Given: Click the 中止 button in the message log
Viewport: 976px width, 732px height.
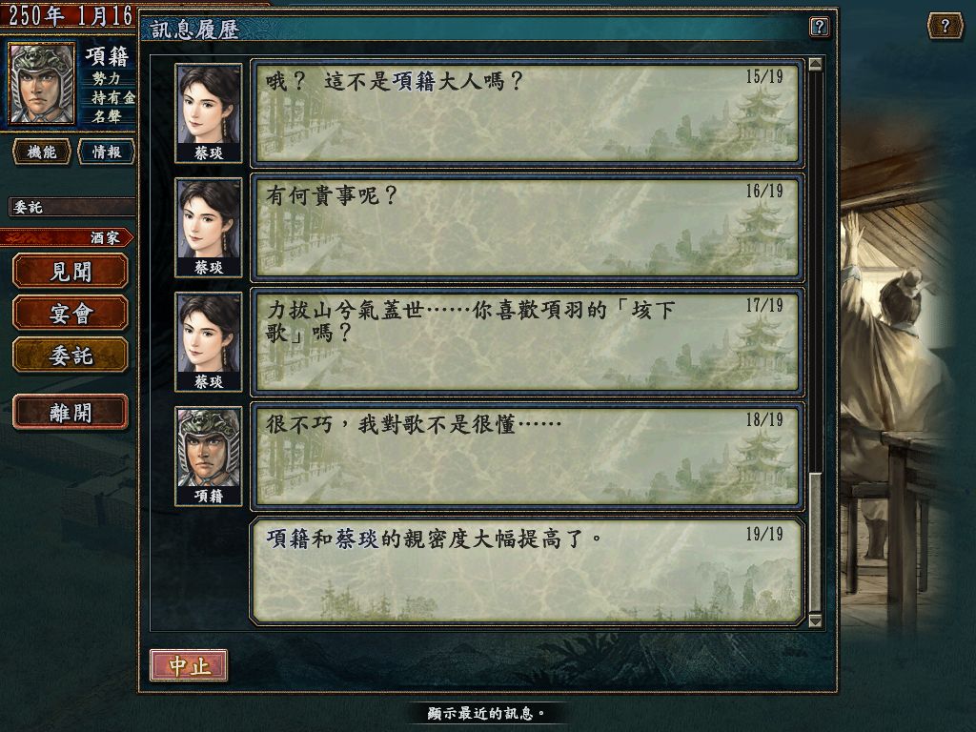Looking at the screenshot, I should tap(189, 666).
